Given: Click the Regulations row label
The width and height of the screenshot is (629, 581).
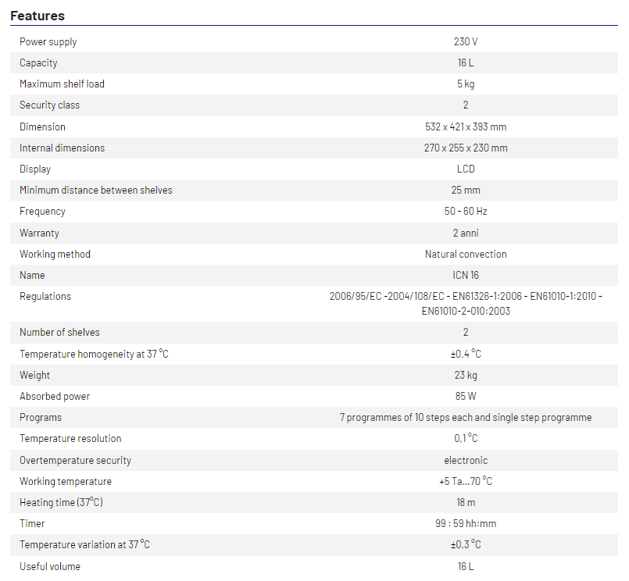Looking at the screenshot, I should click(45, 296).
